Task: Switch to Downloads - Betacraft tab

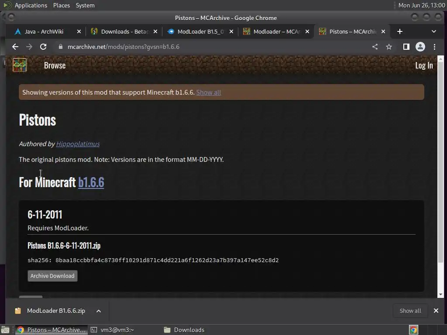Action: (124, 31)
